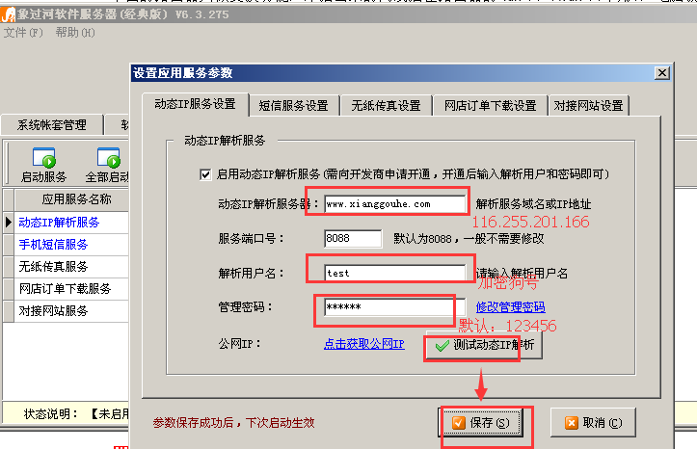Switch to 无纸传真设置 tab
This screenshot has width=697, height=449.
386,106
